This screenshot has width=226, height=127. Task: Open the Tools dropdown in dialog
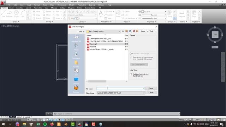pyautogui.click(x=153, y=31)
